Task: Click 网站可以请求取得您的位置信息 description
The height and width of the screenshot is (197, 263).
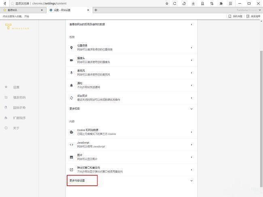Action: click(x=95, y=50)
